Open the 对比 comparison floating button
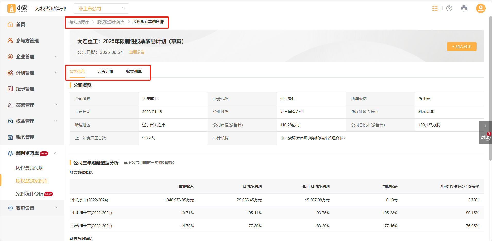The image size is (492, 241). tap(485, 137)
